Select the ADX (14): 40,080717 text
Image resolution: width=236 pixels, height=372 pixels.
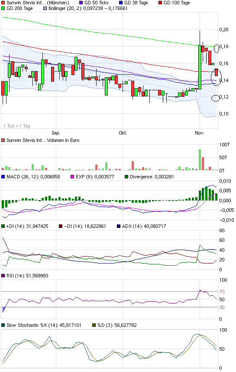click(144, 227)
